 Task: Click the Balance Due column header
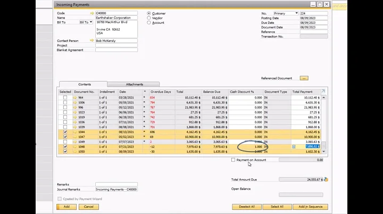click(x=215, y=92)
